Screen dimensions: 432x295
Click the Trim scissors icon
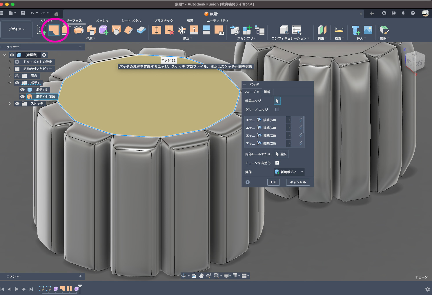coord(181,30)
